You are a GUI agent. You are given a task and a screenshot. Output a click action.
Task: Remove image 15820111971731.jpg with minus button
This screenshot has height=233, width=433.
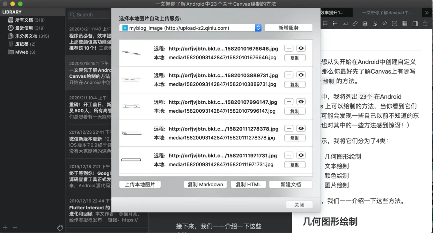click(289, 155)
